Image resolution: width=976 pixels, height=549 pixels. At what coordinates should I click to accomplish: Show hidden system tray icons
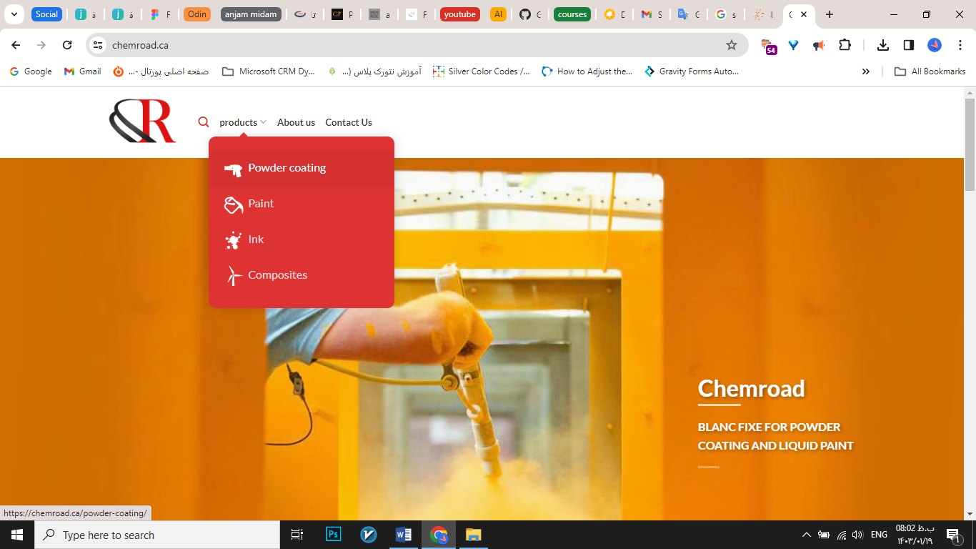coord(806,535)
